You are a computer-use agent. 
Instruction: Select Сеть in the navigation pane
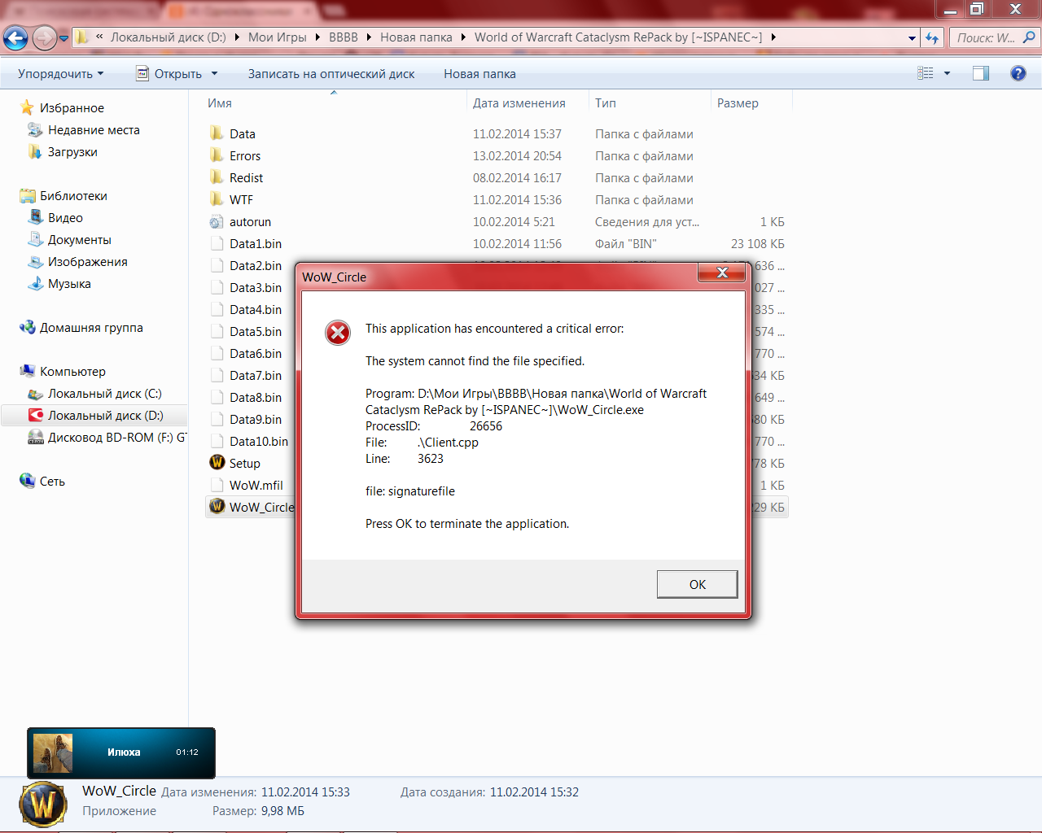(42, 481)
